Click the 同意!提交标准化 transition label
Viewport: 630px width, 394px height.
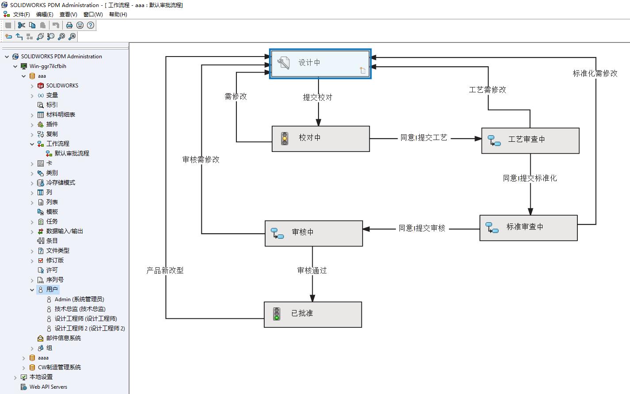tap(530, 178)
